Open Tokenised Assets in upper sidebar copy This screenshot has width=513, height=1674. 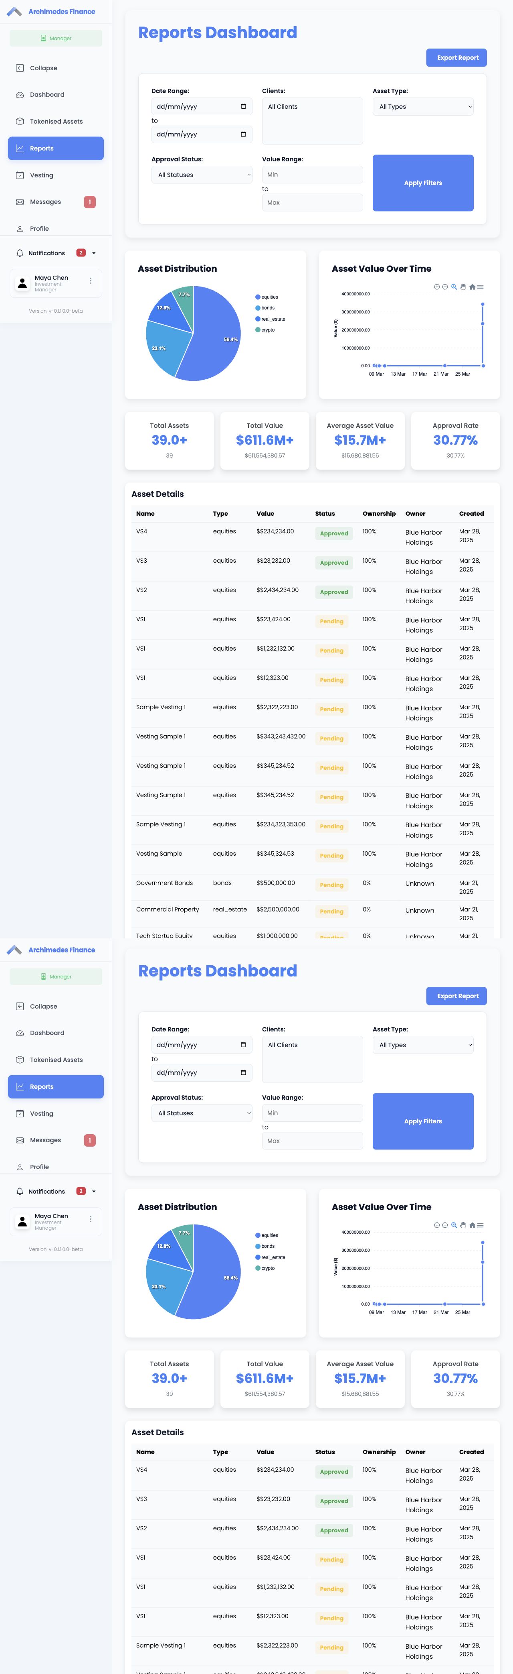56,122
